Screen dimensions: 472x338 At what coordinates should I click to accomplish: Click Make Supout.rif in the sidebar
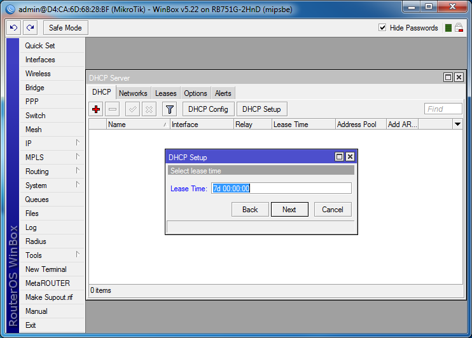point(52,297)
